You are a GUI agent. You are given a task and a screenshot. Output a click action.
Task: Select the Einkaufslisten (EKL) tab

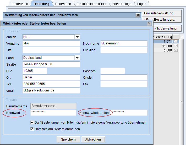click(x=91, y=4)
